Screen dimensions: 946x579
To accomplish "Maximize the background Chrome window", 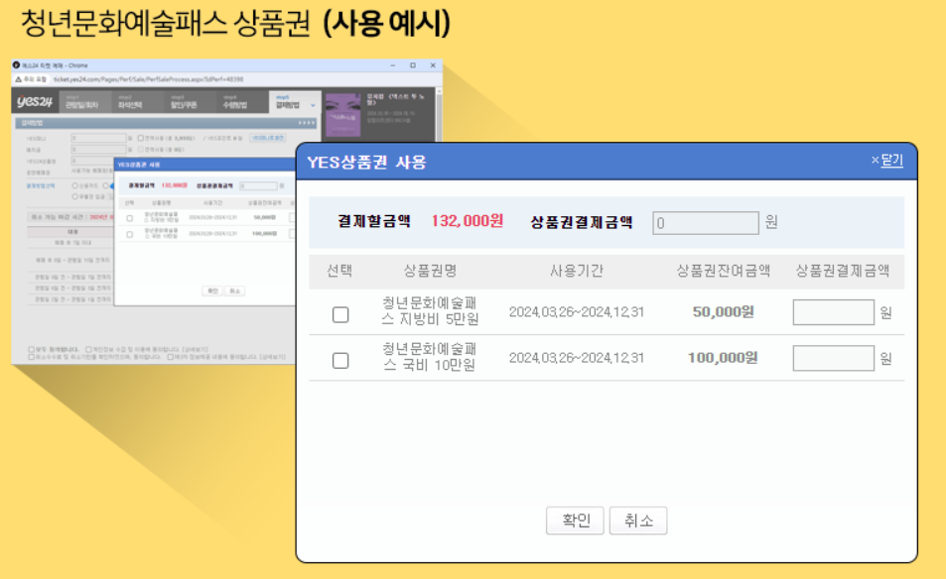I will (x=413, y=65).
